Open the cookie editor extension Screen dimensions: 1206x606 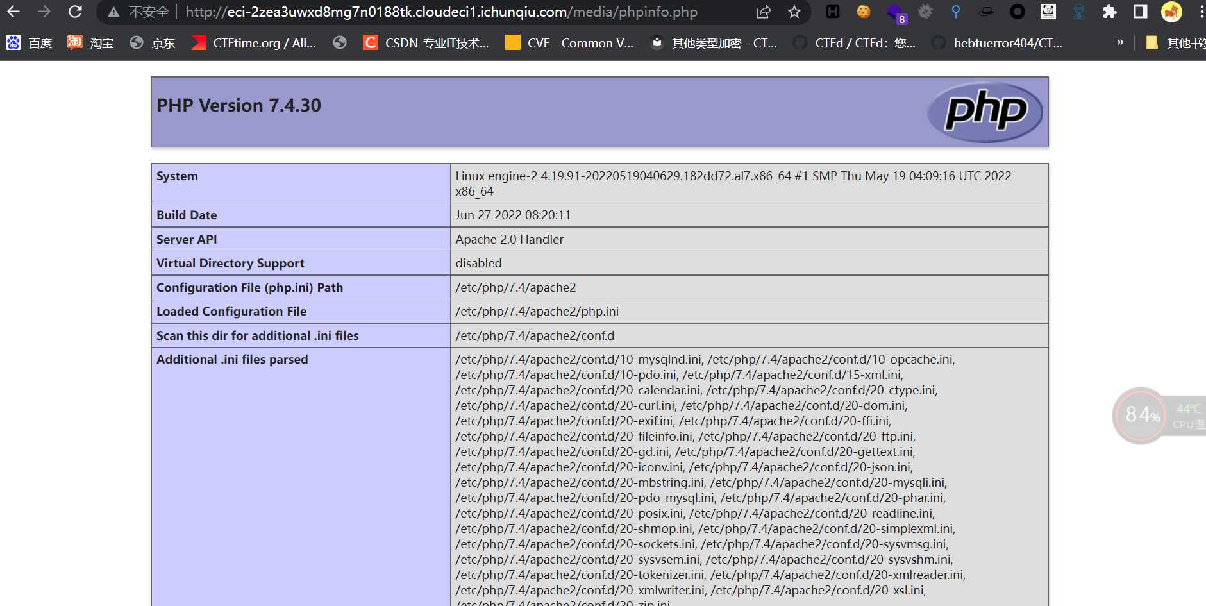[x=864, y=12]
